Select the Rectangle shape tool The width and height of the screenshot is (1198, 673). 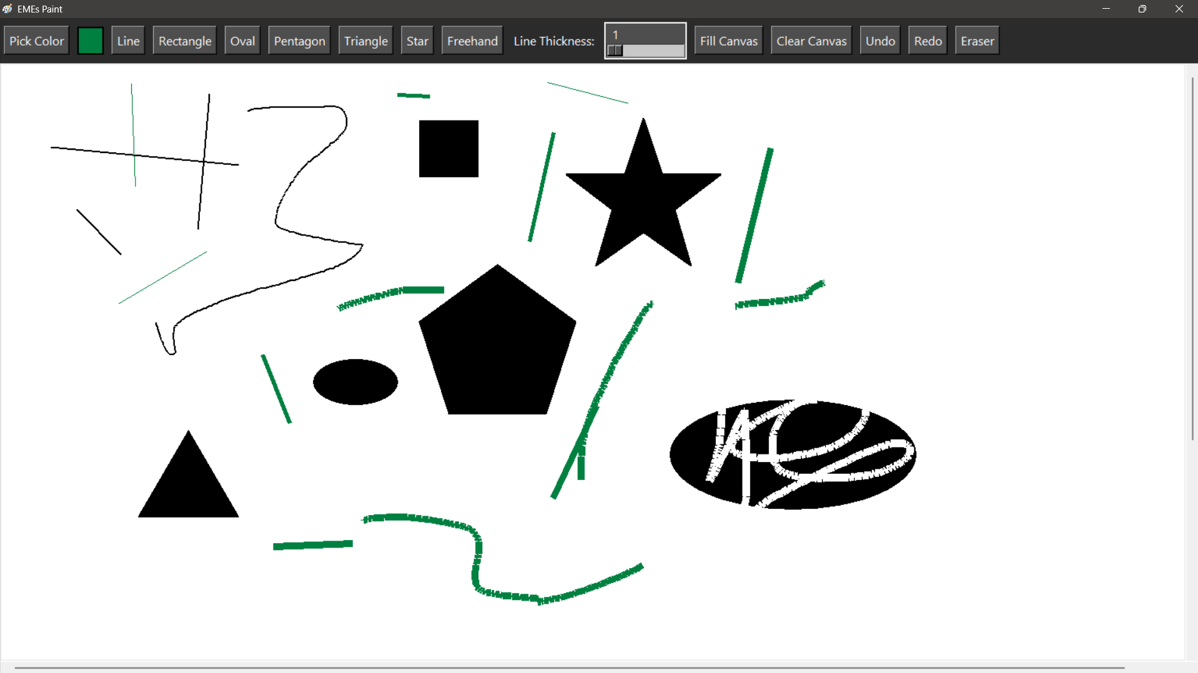(x=184, y=40)
